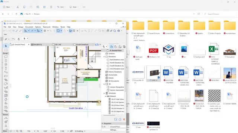Viewport: 238px width, 133px height.
Task: Open the Sort dropdown in File Explorer
Action: tap(61, 7)
